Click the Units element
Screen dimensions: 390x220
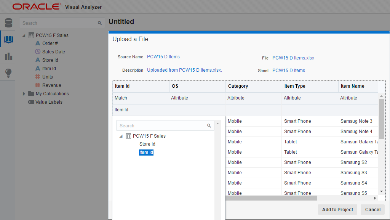[48, 77]
